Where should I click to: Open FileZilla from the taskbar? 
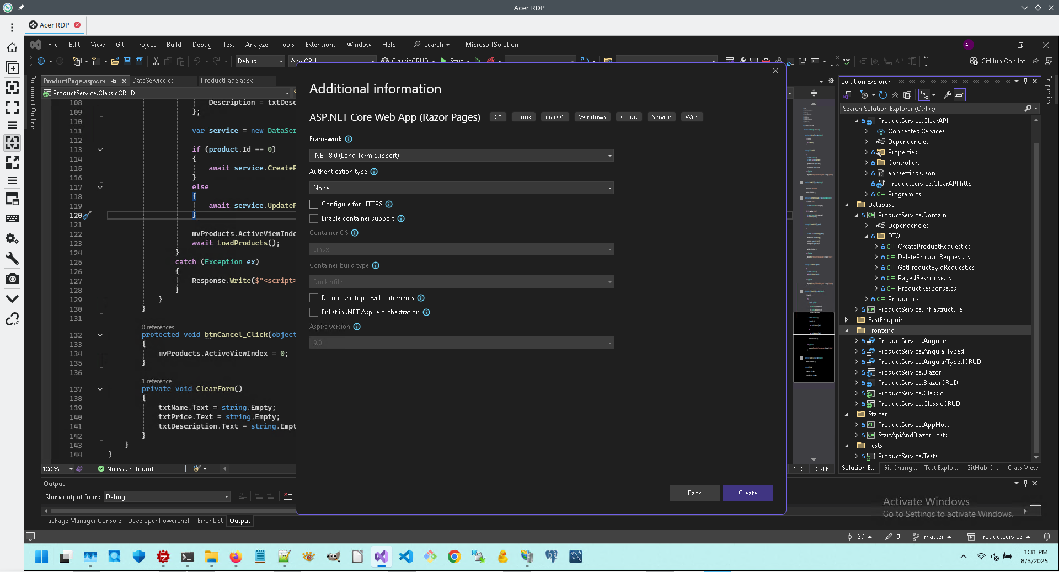(163, 557)
